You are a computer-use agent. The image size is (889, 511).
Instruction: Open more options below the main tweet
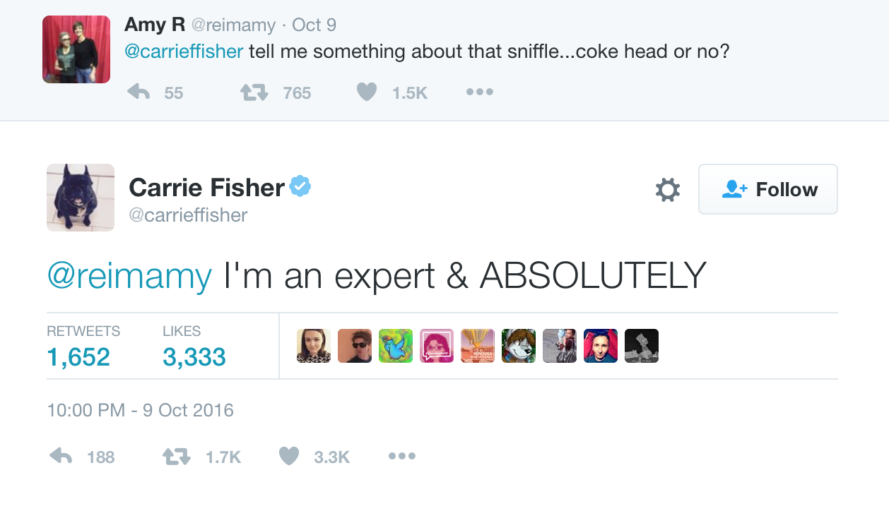401,457
